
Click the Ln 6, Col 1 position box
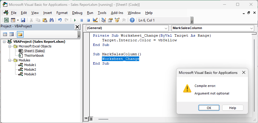click(x=164, y=20)
